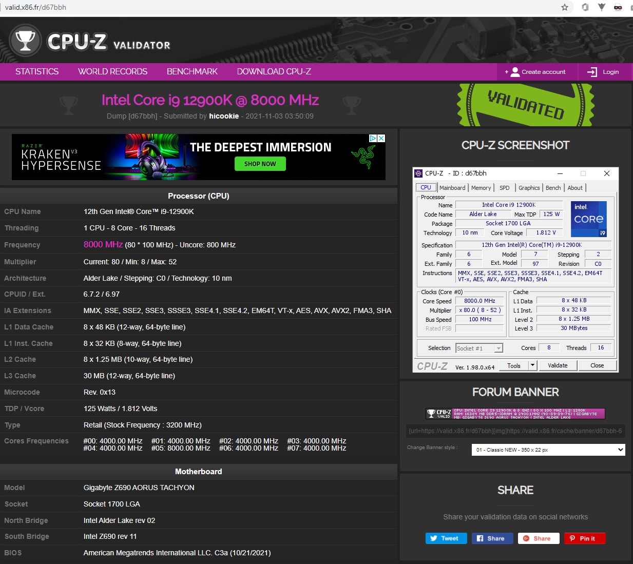Viewport: 633px width, 564px height.
Task: Click the 8000 MHz frequency value
Action: (x=103, y=245)
